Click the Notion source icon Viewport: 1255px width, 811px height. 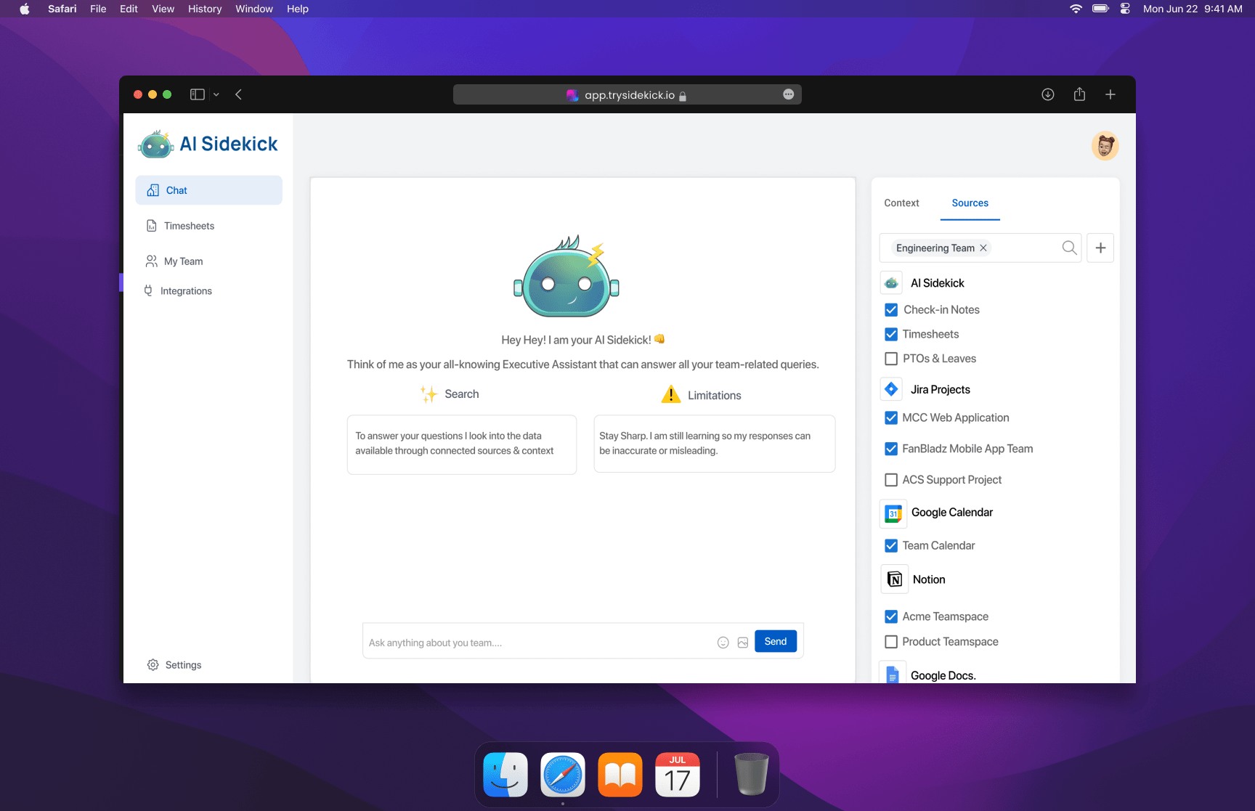(895, 579)
